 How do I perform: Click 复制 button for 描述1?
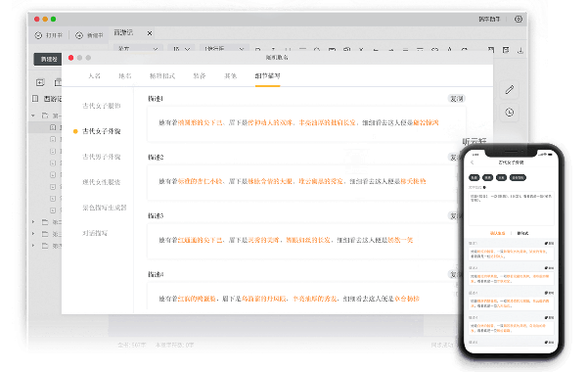click(x=457, y=99)
